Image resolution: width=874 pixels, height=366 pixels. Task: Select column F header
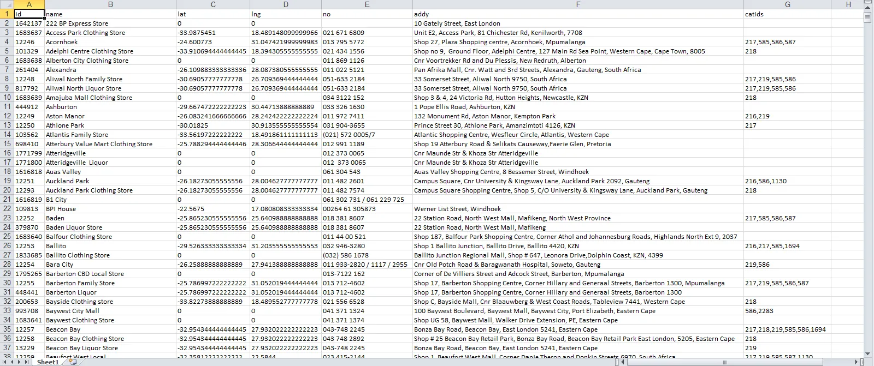(578, 4)
